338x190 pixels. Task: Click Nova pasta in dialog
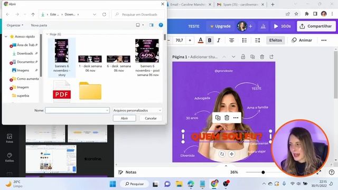39,25
